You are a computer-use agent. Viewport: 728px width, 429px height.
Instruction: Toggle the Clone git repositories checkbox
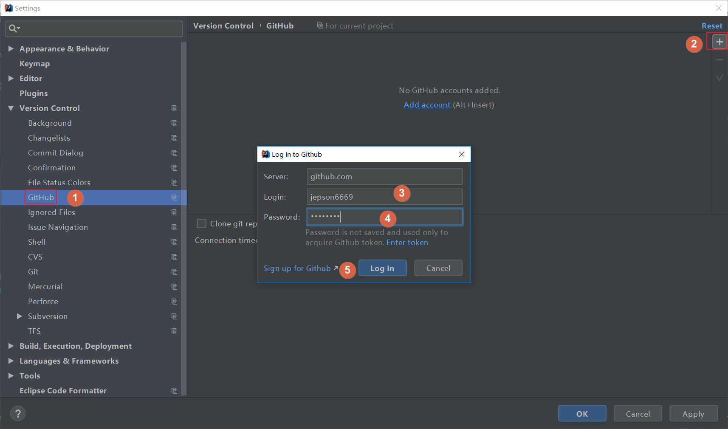201,223
